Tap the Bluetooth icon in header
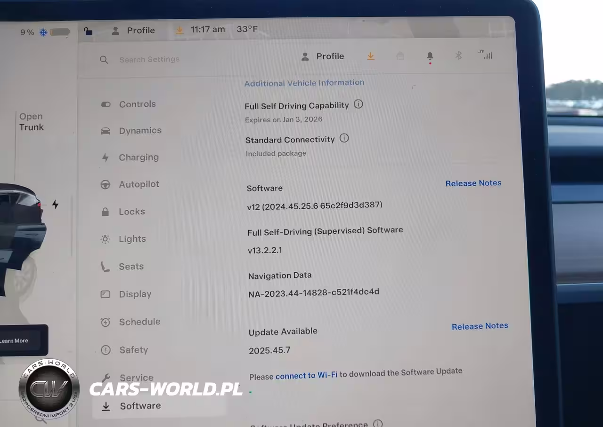Screen dimensions: 603x427 [x=458, y=55]
